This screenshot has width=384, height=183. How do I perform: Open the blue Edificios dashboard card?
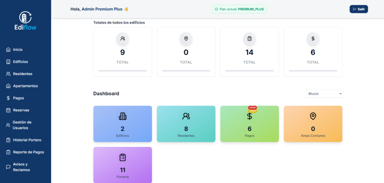click(123, 124)
